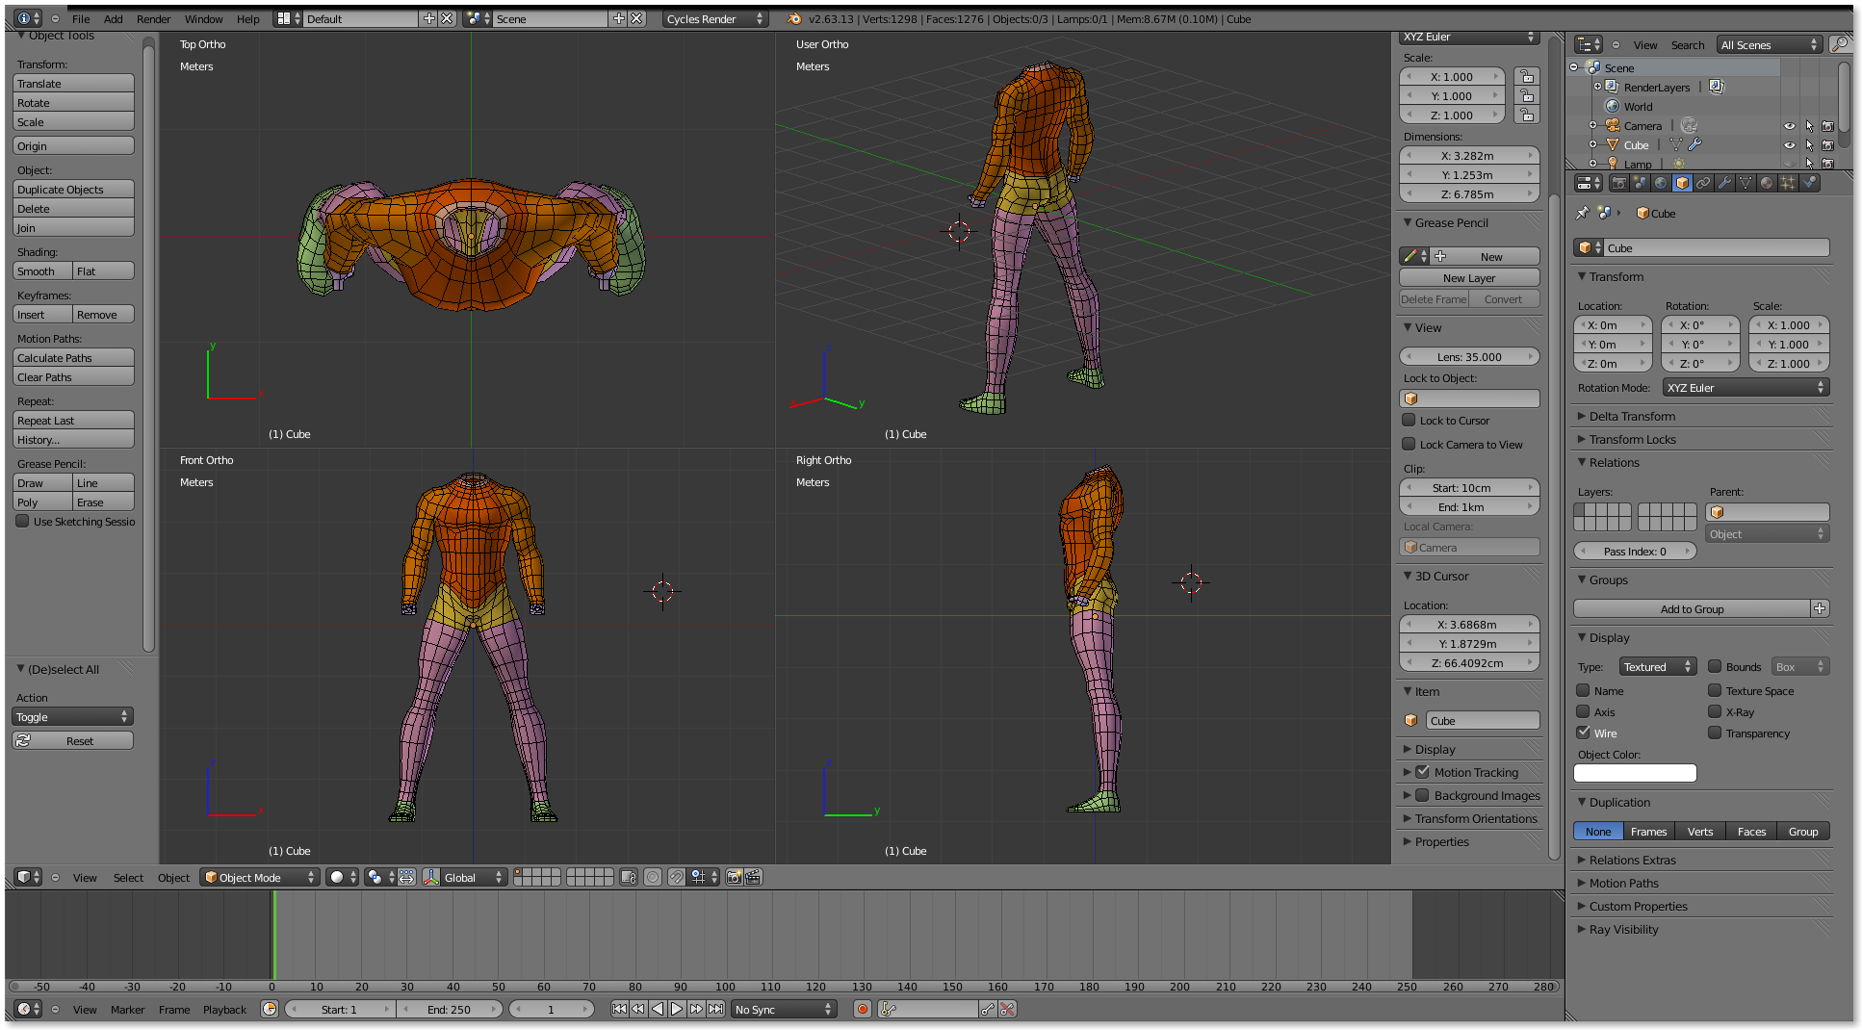Screen dimensions: 1862x1030
Task: Click the Duplicate Objects button
Action: (x=73, y=189)
